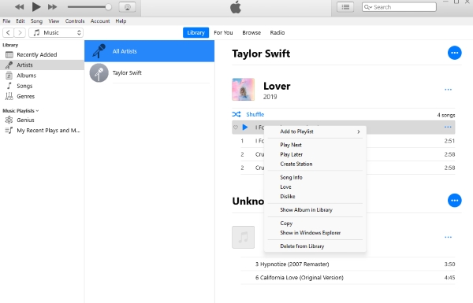The width and height of the screenshot is (473, 303).
Task: Open the Help menu
Action: point(121,21)
